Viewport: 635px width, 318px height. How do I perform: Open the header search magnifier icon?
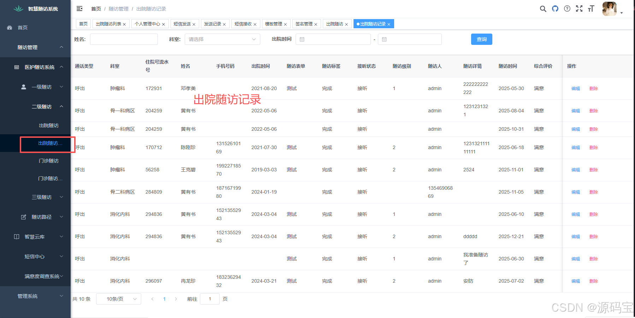point(543,9)
